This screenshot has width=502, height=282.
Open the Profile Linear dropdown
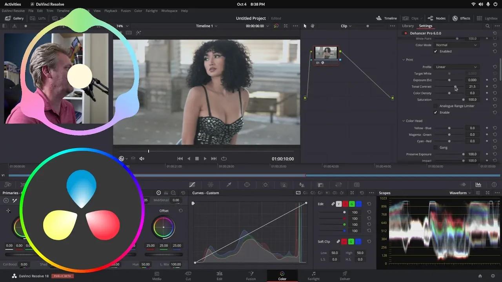pos(456,67)
